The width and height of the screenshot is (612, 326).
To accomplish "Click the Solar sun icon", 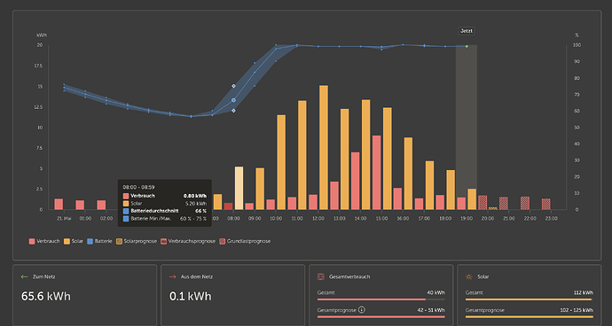I will click(469, 276).
